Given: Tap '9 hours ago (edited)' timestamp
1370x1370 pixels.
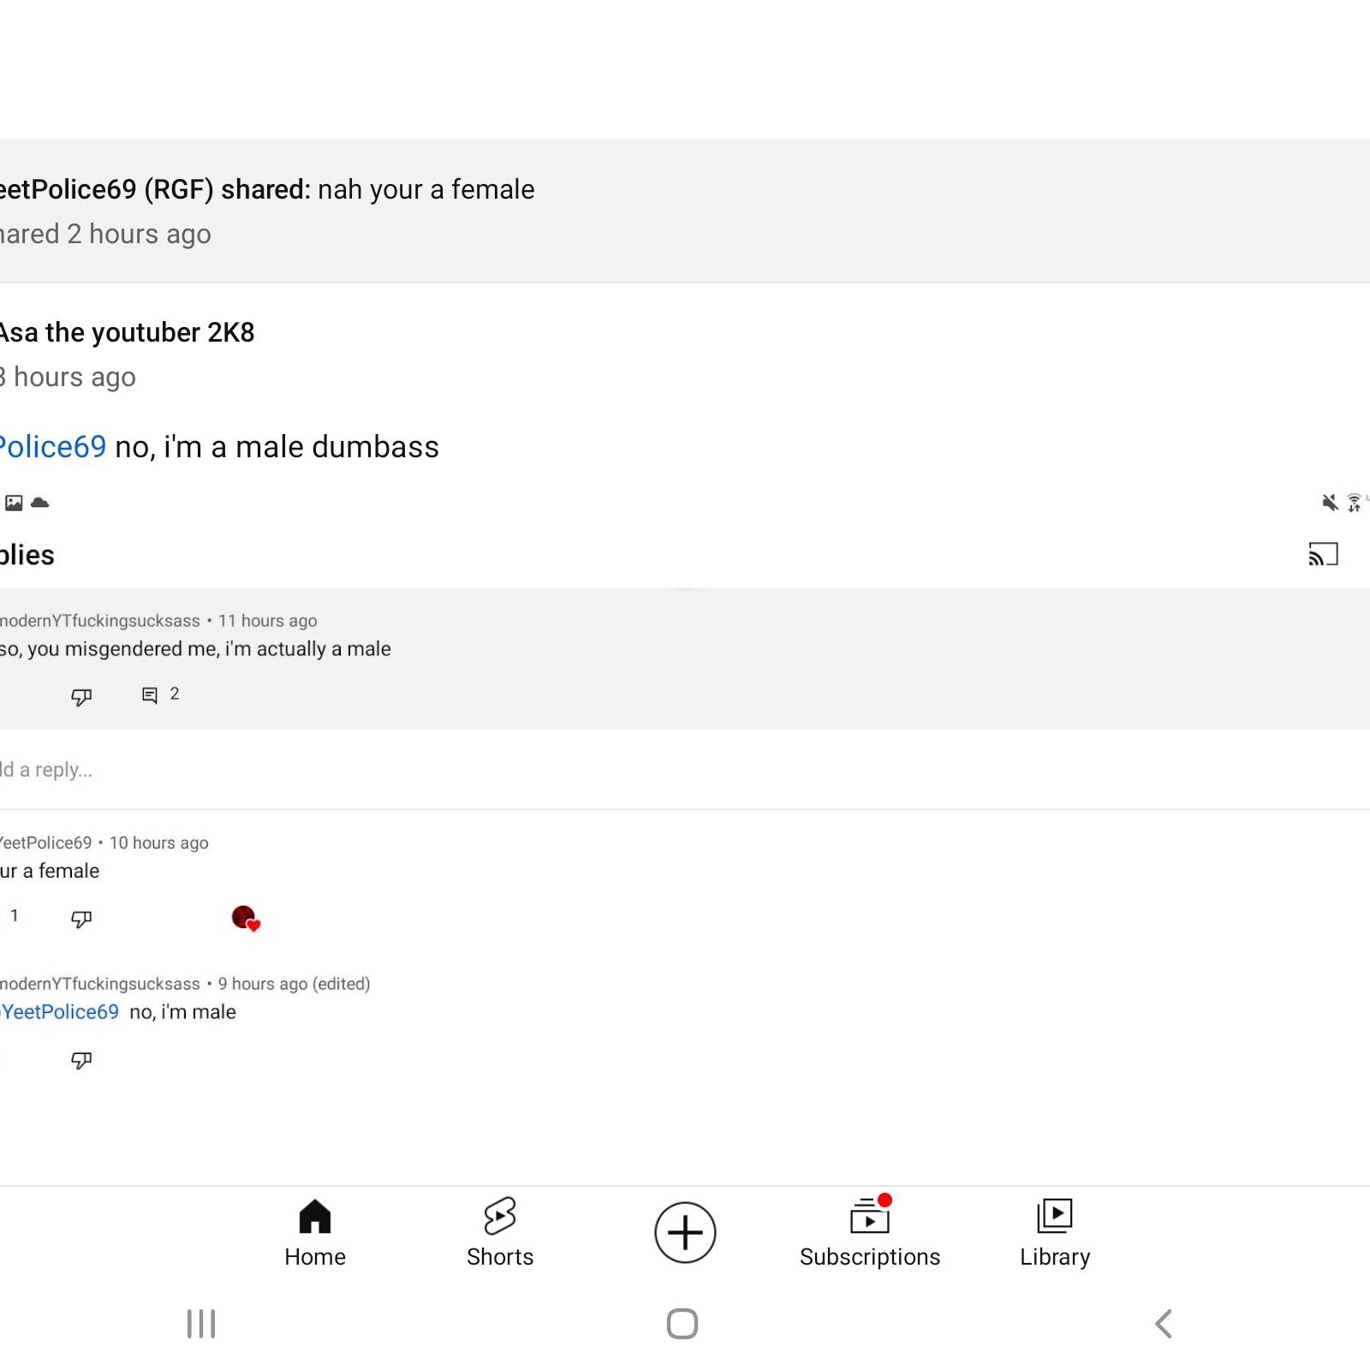Looking at the screenshot, I should [x=294, y=984].
